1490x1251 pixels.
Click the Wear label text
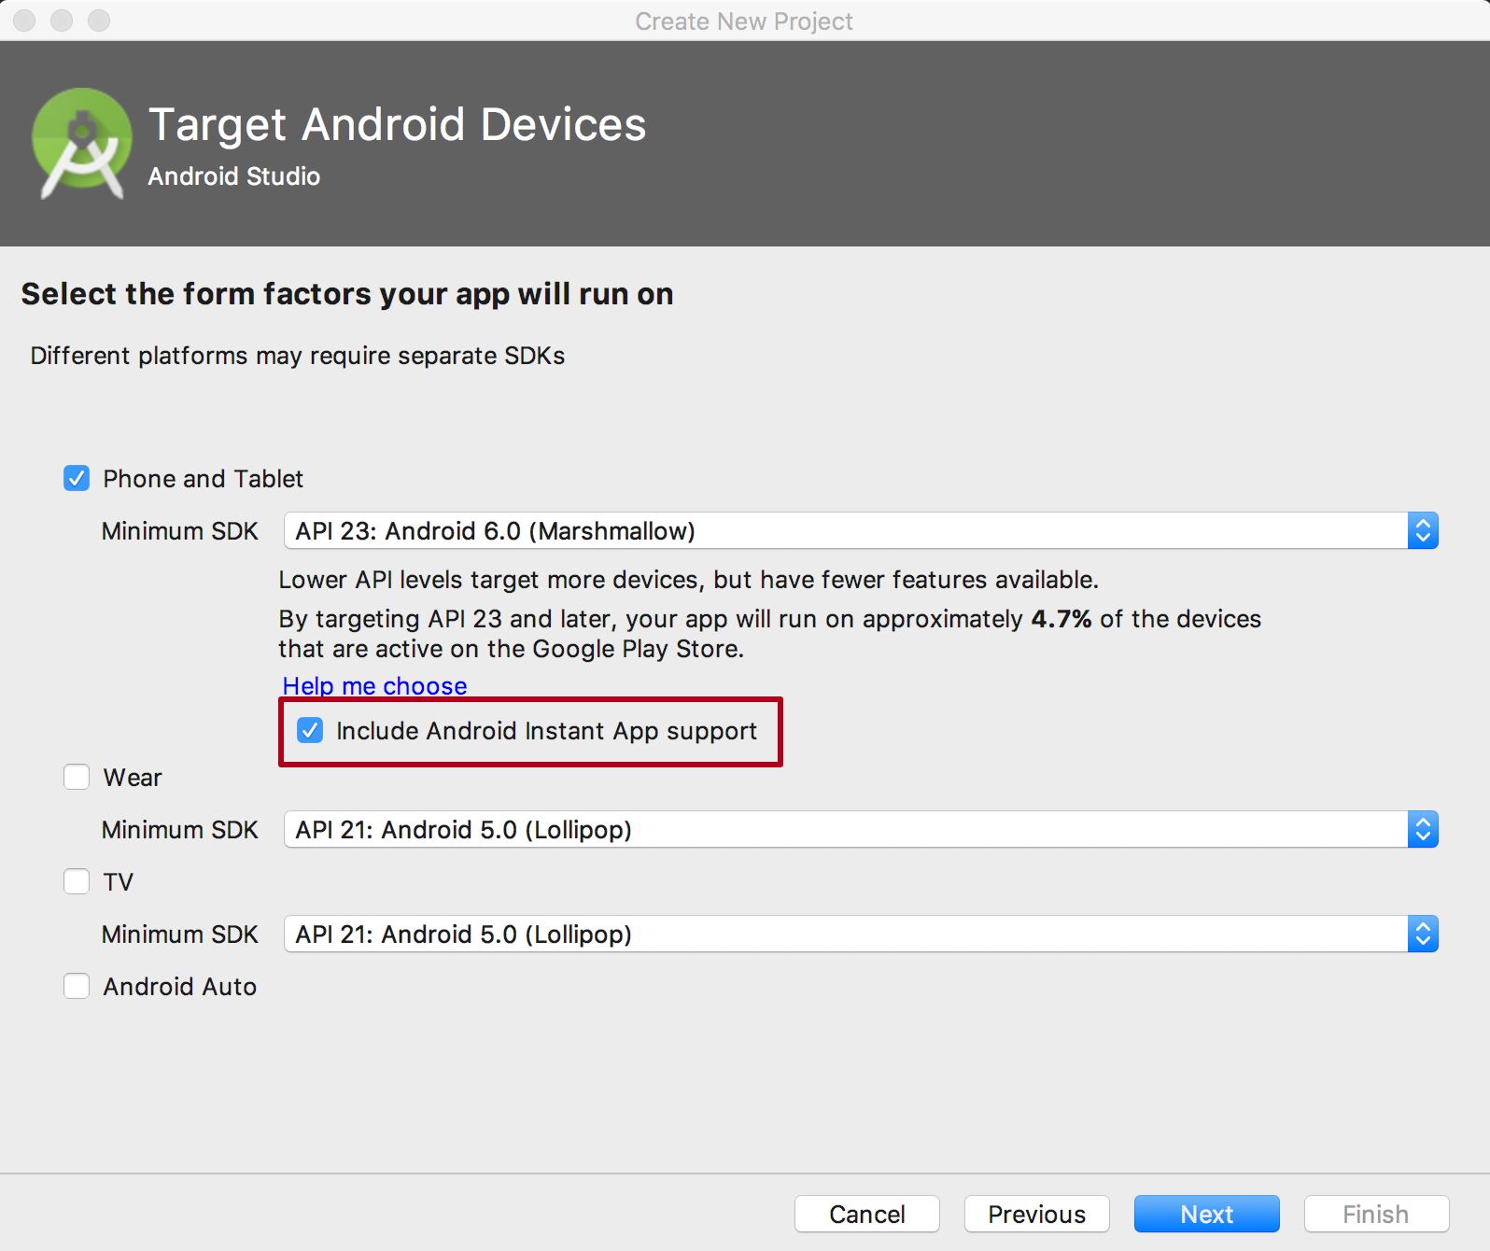tap(133, 778)
